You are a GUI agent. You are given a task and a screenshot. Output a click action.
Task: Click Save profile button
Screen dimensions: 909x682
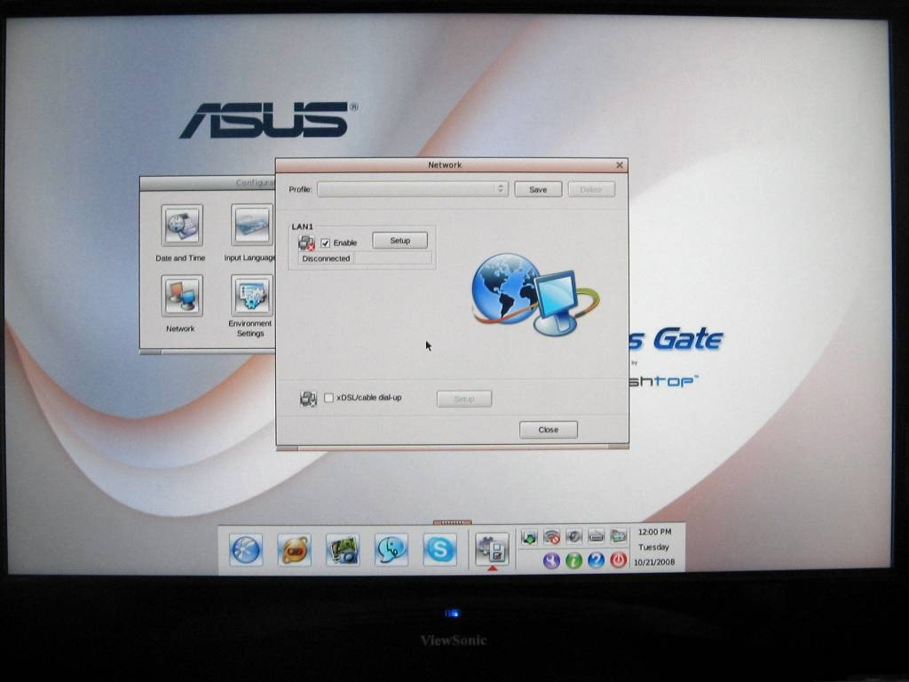click(x=538, y=190)
